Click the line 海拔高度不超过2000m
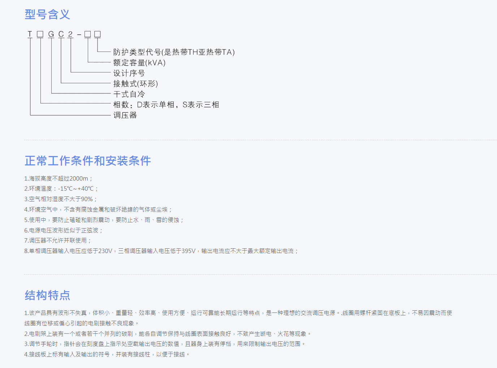Viewport: 497px width, 368px height. (59, 178)
